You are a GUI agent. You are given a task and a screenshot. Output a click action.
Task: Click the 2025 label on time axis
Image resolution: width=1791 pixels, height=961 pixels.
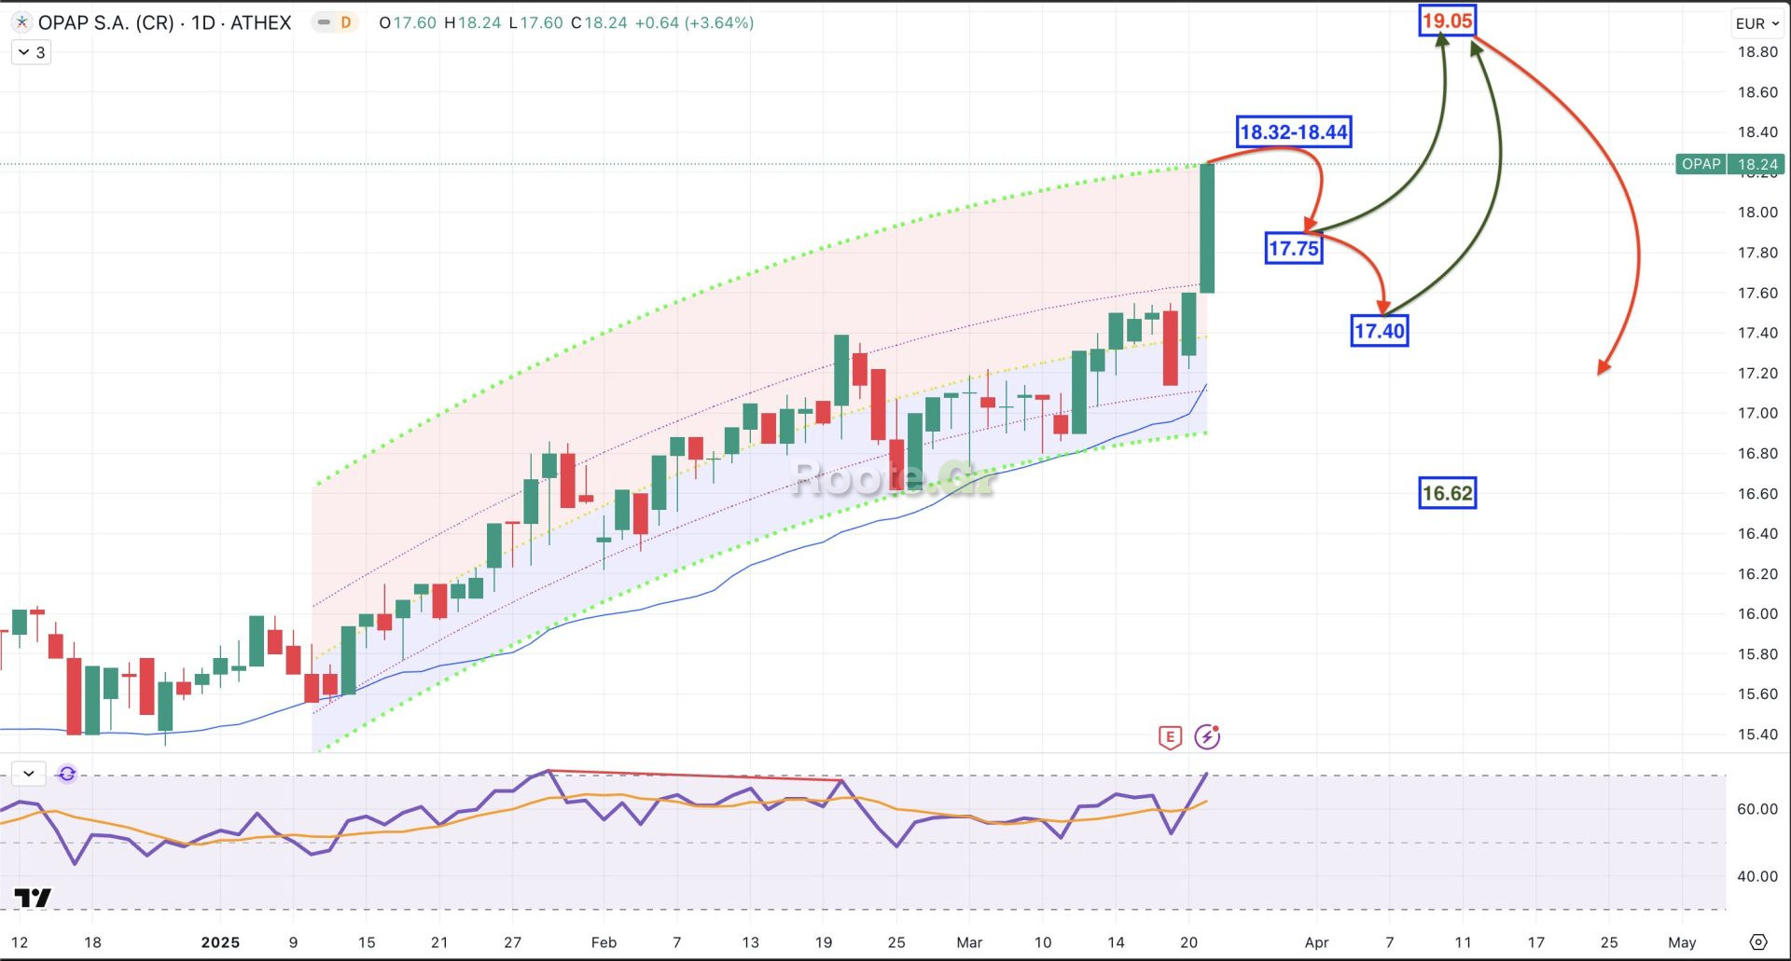(x=220, y=942)
